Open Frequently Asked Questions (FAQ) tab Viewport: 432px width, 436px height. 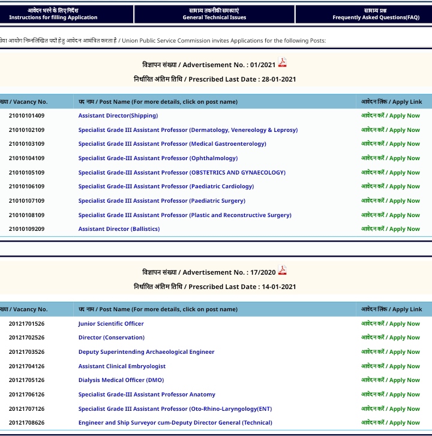click(x=364, y=14)
